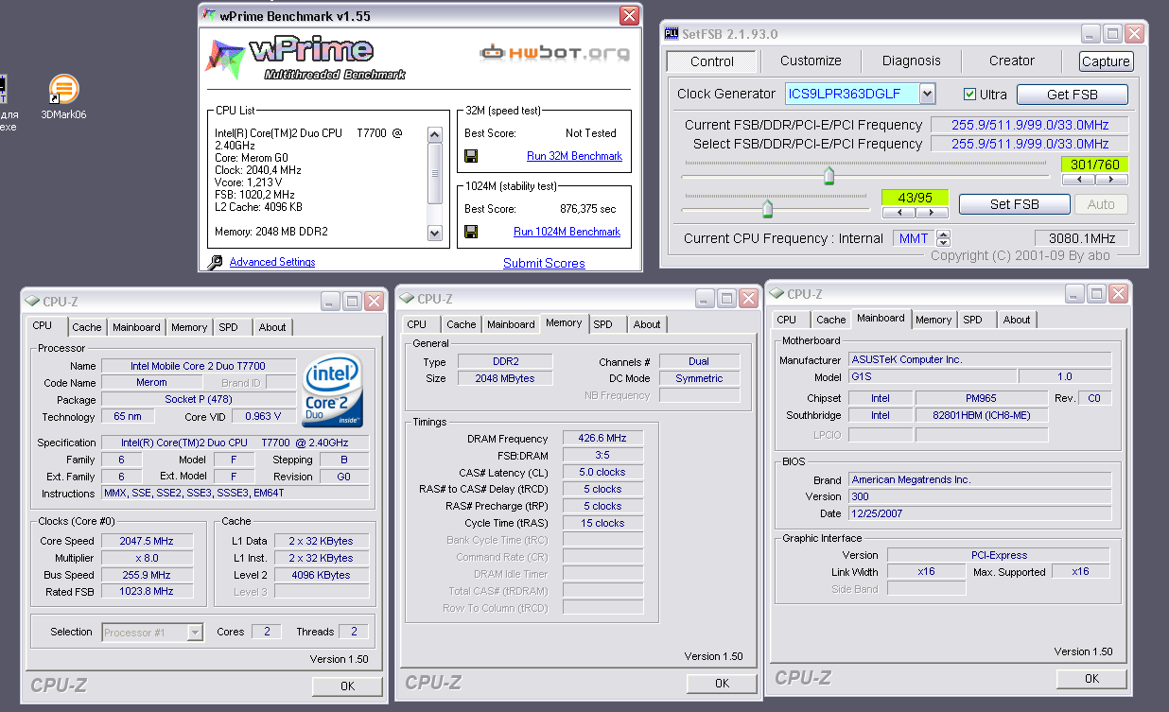Click the wPrime title bar icon
1169x712 pixels.
(x=210, y=15)
